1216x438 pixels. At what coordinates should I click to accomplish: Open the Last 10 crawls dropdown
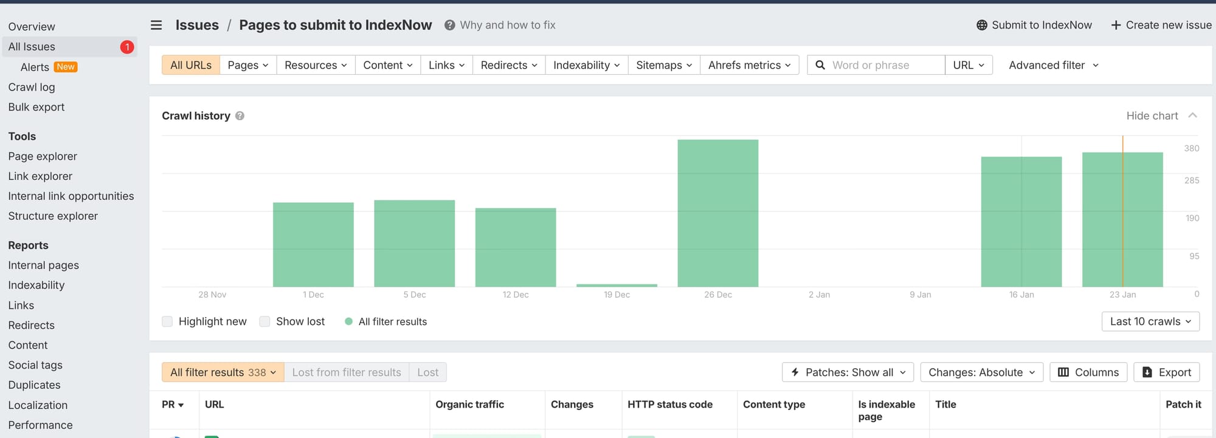1150,321
